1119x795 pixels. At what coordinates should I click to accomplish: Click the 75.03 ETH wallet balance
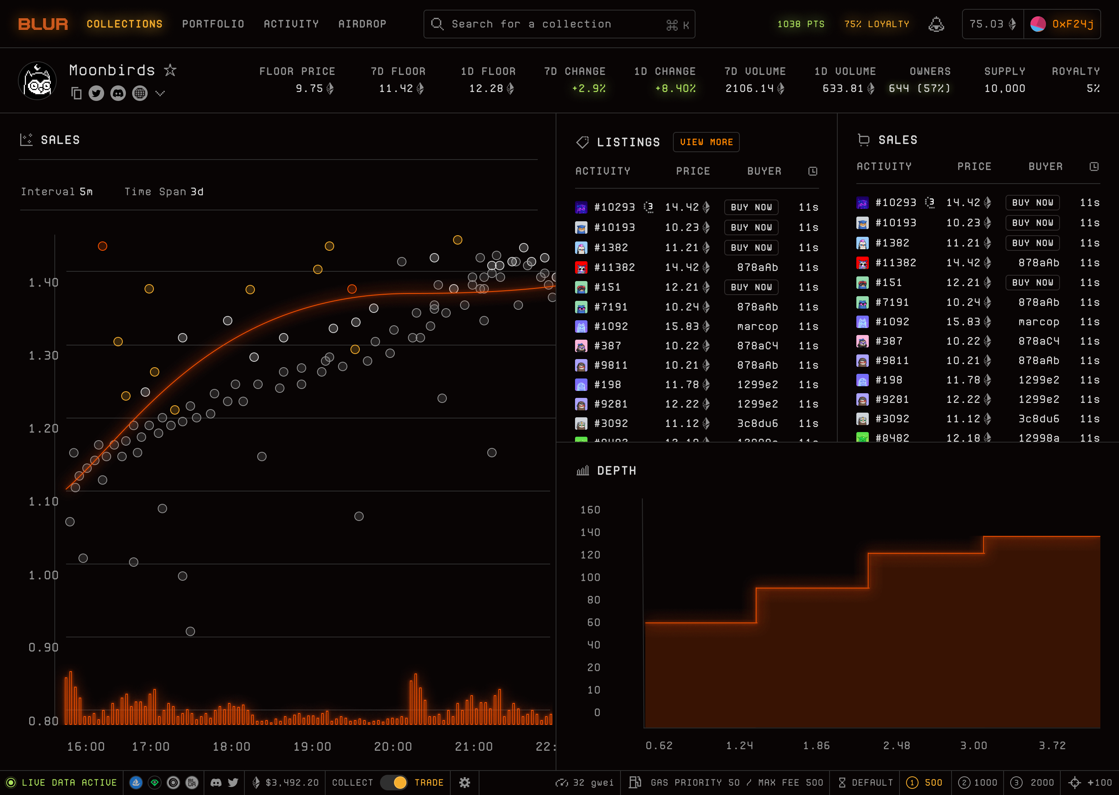993,24
